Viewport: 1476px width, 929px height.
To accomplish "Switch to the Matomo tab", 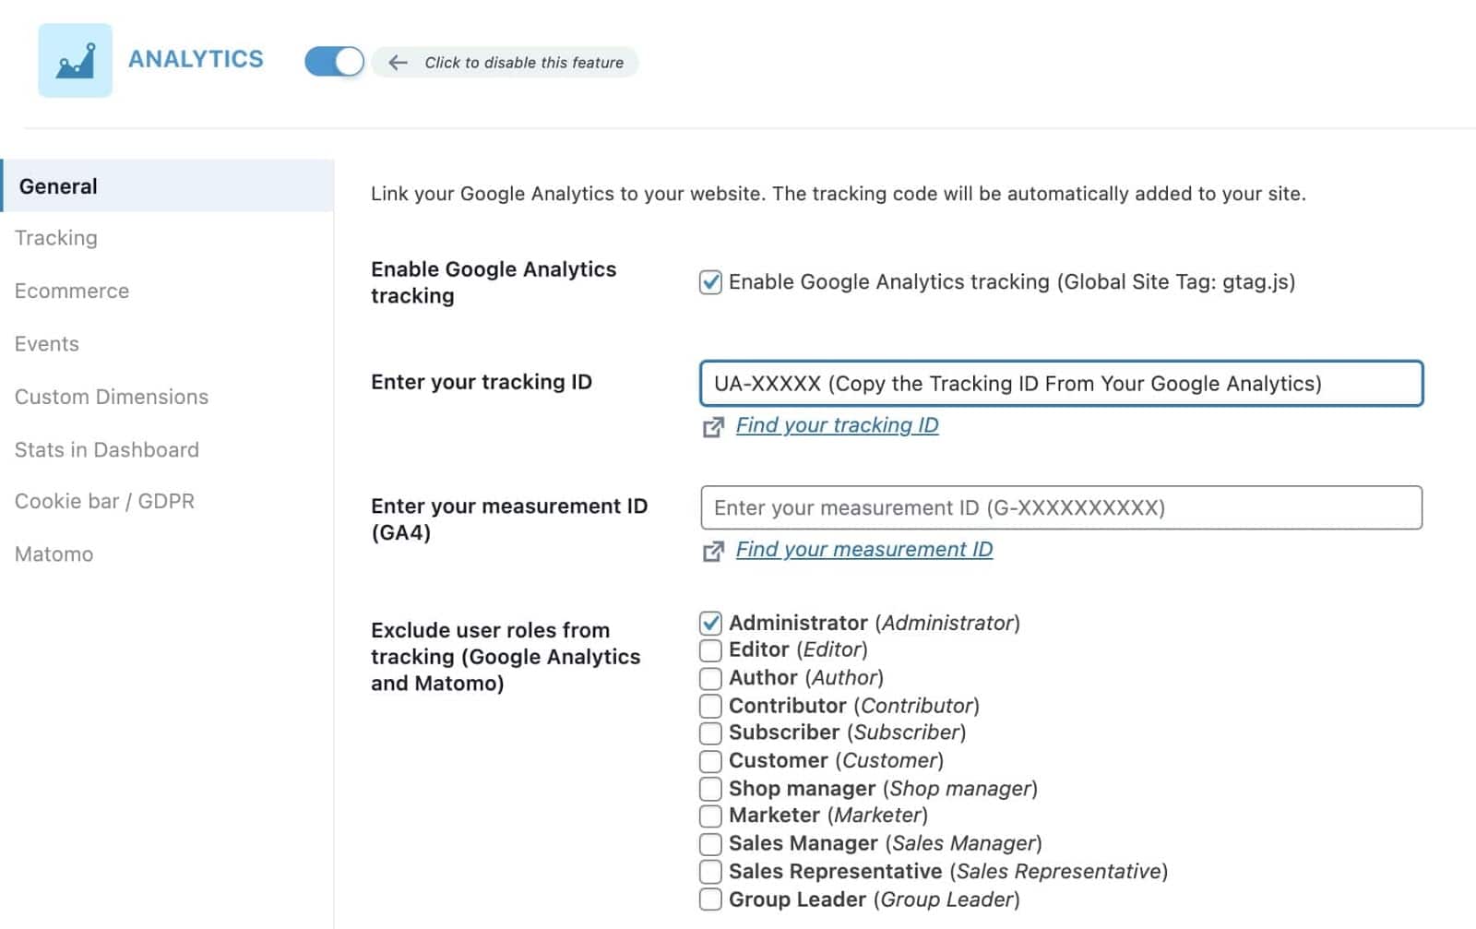I will tap(54, 554).
